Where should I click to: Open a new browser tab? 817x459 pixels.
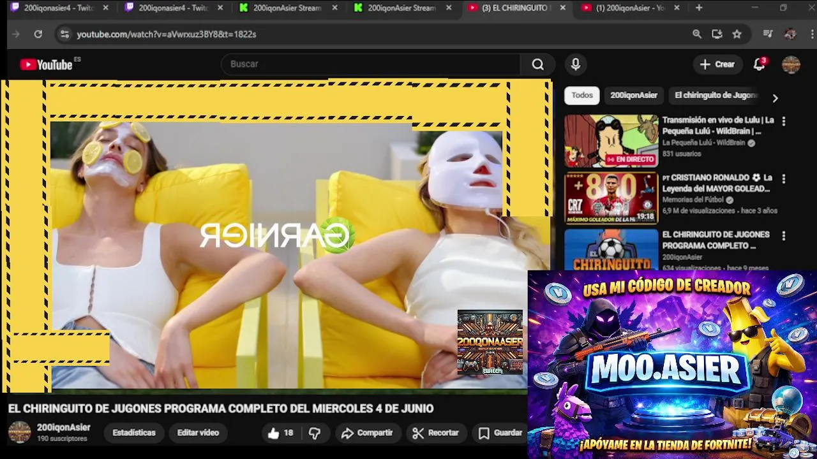point(699,8)
